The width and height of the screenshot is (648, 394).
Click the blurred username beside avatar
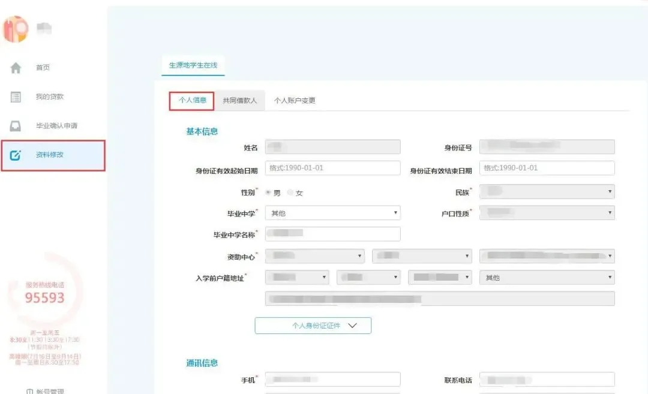tap(44, 28)
